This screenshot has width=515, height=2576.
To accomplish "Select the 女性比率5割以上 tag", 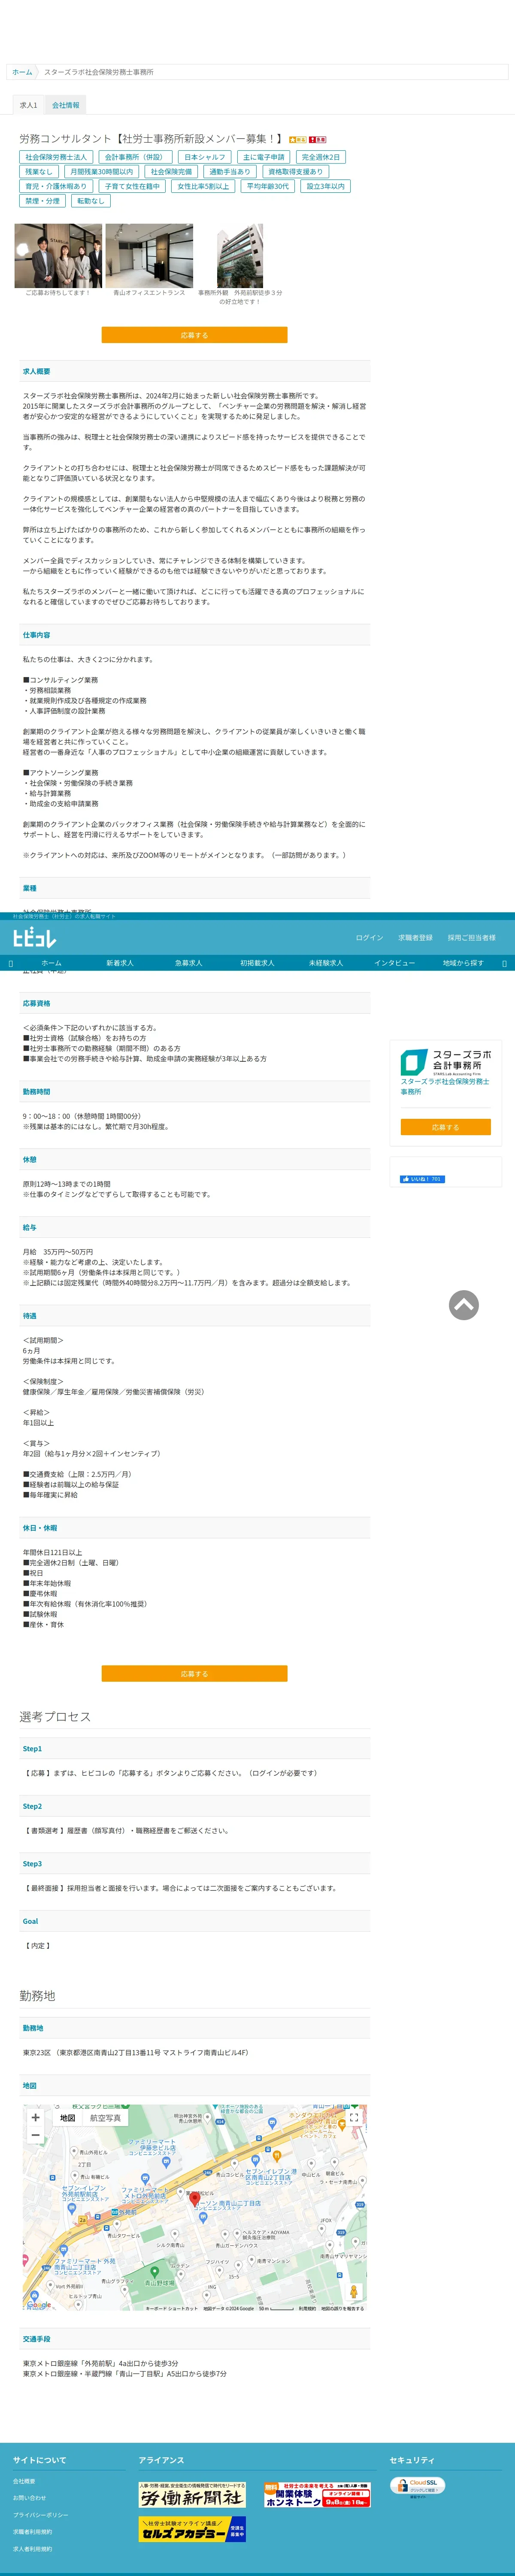I will pyautogui.click(x=203, y=186).
